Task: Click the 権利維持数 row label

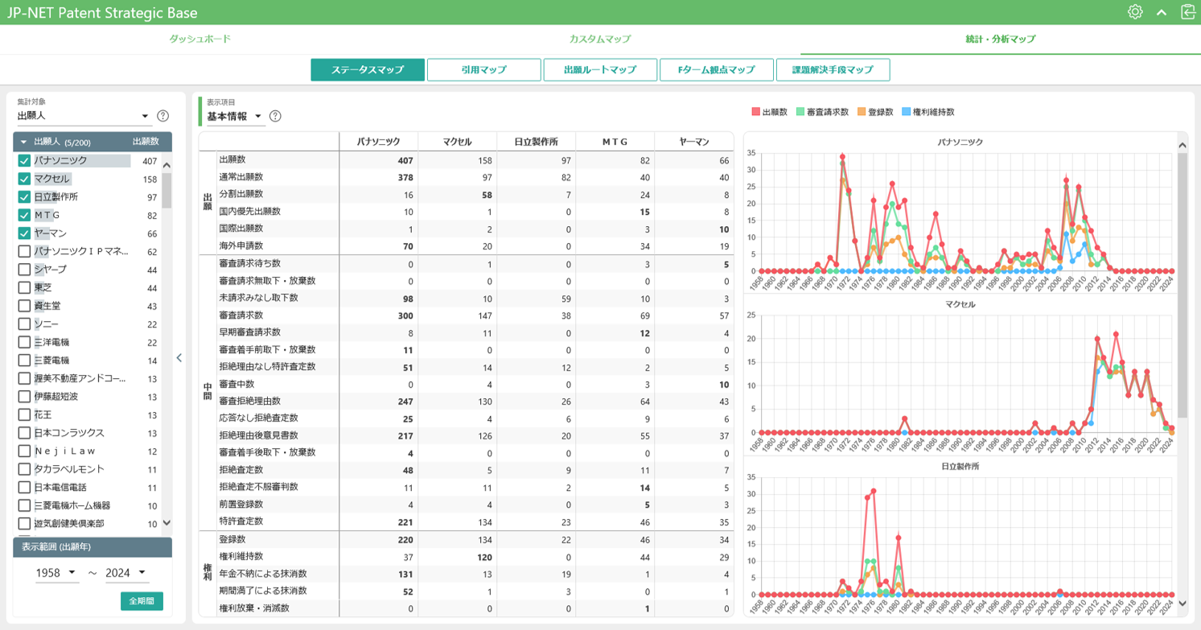Action: (241, 556)
